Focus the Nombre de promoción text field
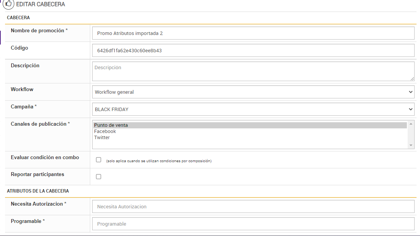Screen dimensions: 420x236 pyautogui.click(x=253, y=33)
